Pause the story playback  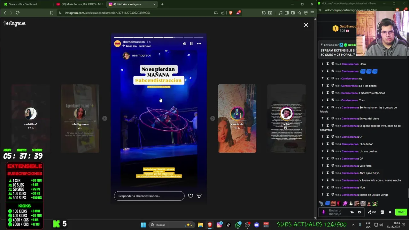[x=191, y=44]
